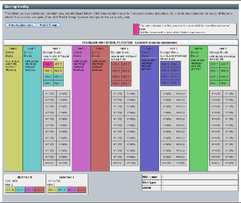
Task: Select HDD 4 in Slot 2 storage blade
Action: (x=48, y=70)
